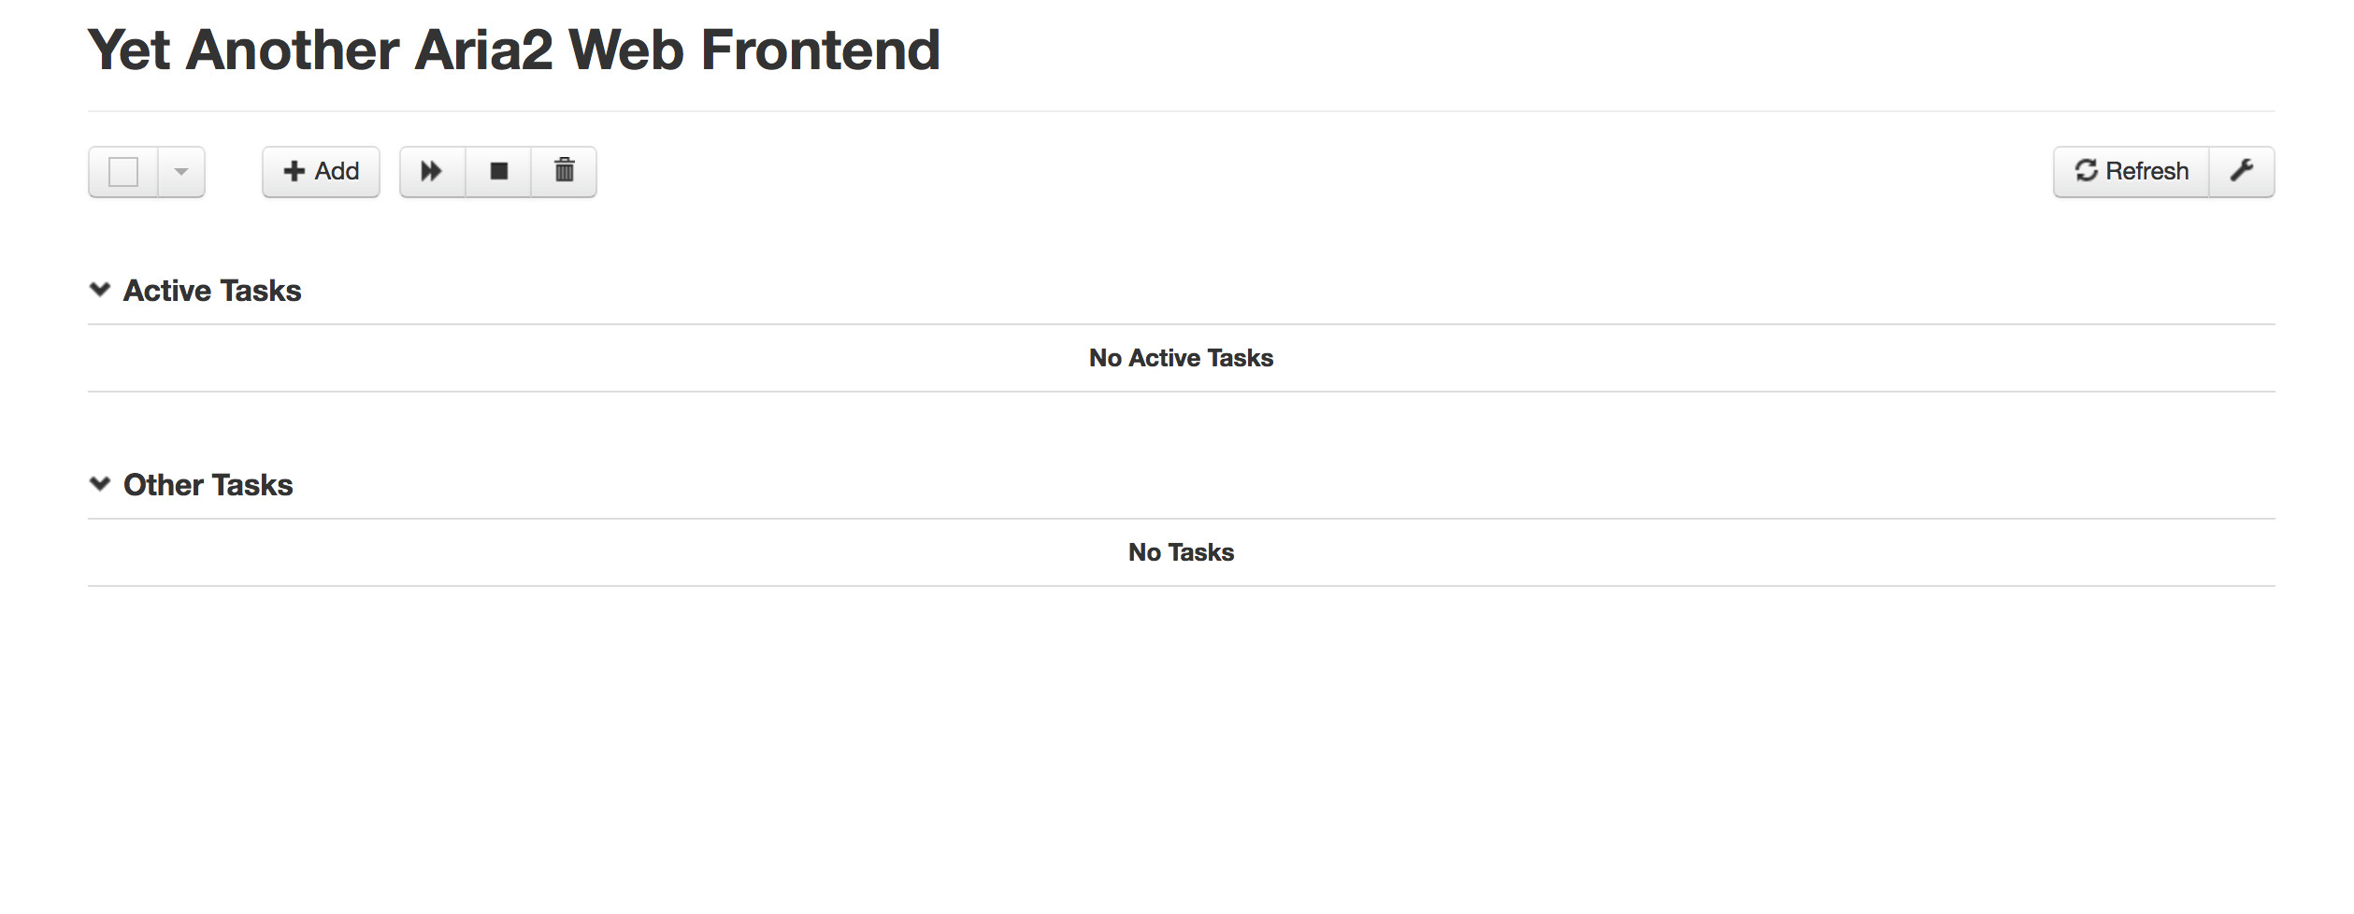Collapse Other Tasks using its chevron
This screenshot has width=2354, height=914.
(x=100, y=484)
